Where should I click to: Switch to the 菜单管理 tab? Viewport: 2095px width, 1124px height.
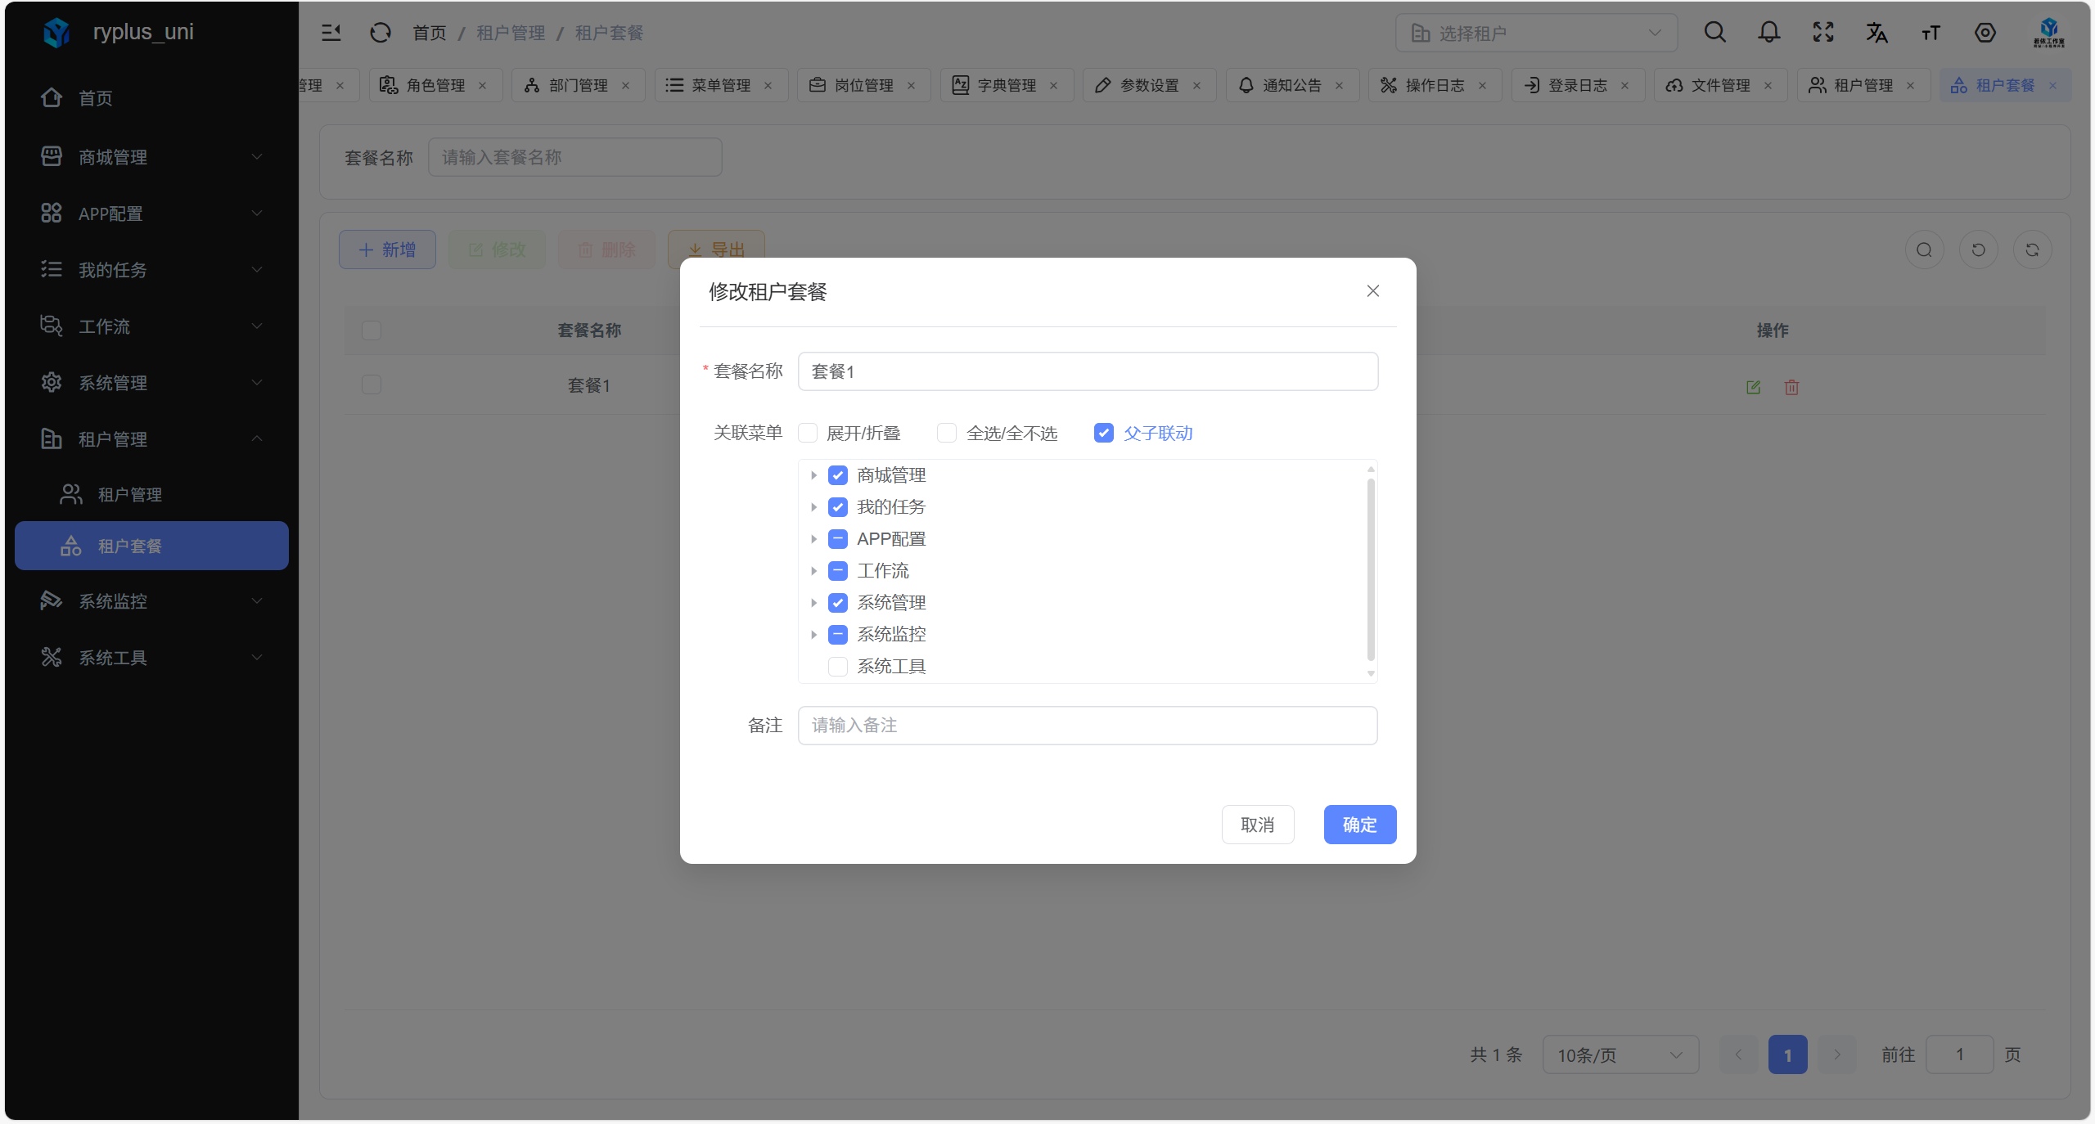point(720,85)
